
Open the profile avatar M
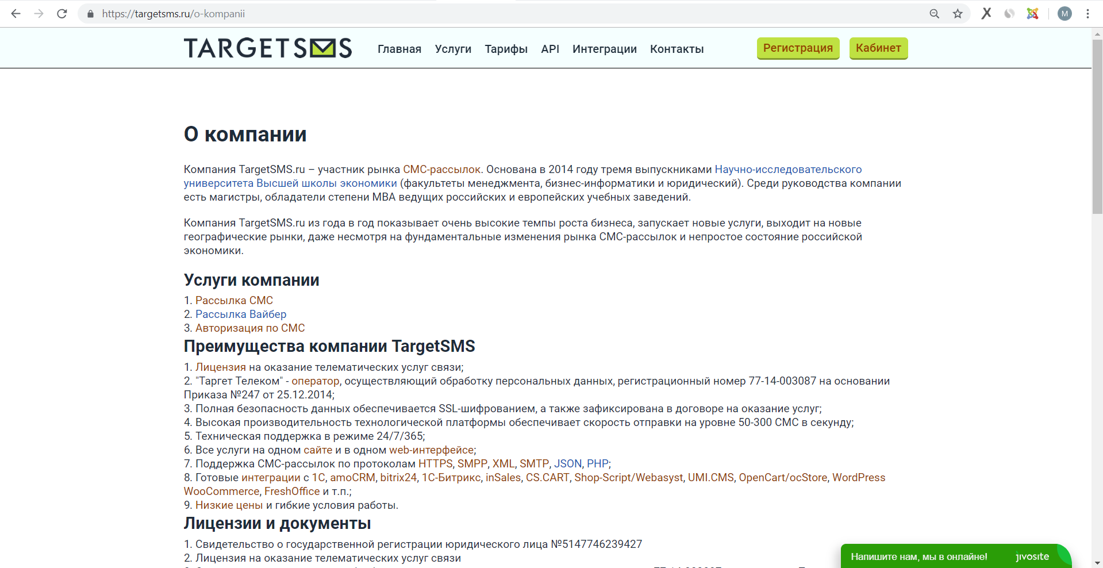[1064, 14]
